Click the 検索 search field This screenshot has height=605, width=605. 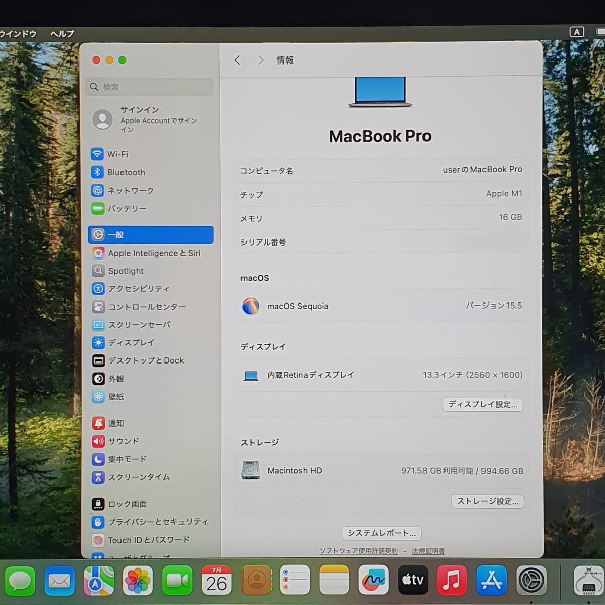click(150, 87)
